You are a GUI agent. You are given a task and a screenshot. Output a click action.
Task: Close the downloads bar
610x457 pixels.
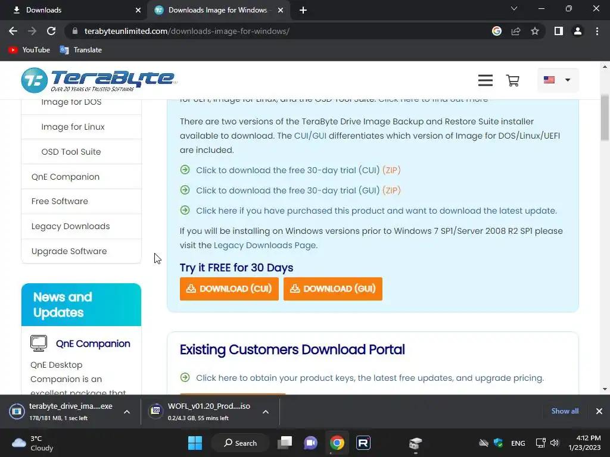tap(599, 411)
